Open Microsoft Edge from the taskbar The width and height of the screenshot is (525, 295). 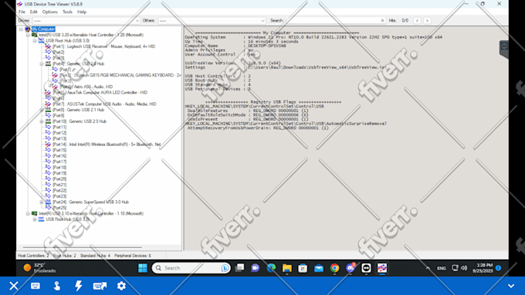(x=271, y=268)
